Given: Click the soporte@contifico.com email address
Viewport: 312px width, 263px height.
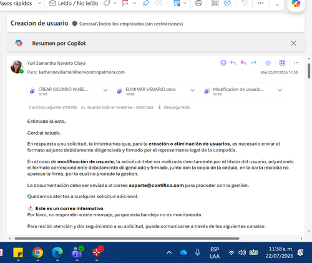Looking at the screenshot, I should point(157,185).
